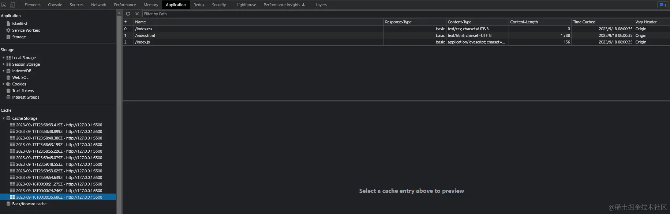Click the Manifest file icon
The width and height of the screenshot is (670, 214).
point(8,24)
